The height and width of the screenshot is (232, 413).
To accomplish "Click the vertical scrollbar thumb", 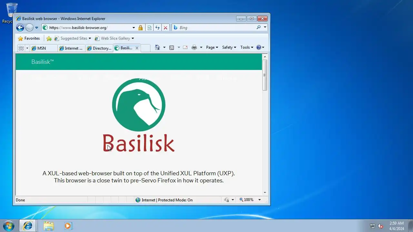I will (x=265, y=75).
